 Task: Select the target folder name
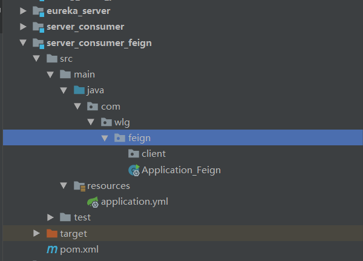74,234
